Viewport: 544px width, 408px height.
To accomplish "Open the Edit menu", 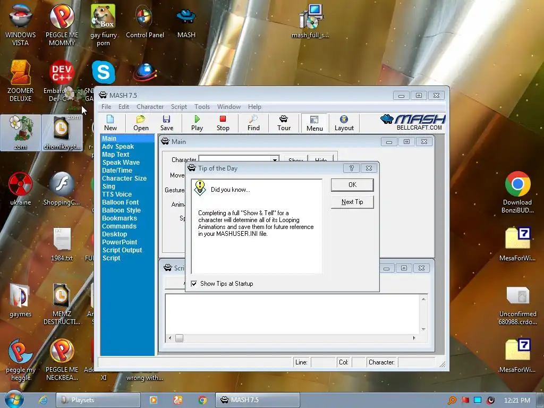I will (x=123, y=107).
